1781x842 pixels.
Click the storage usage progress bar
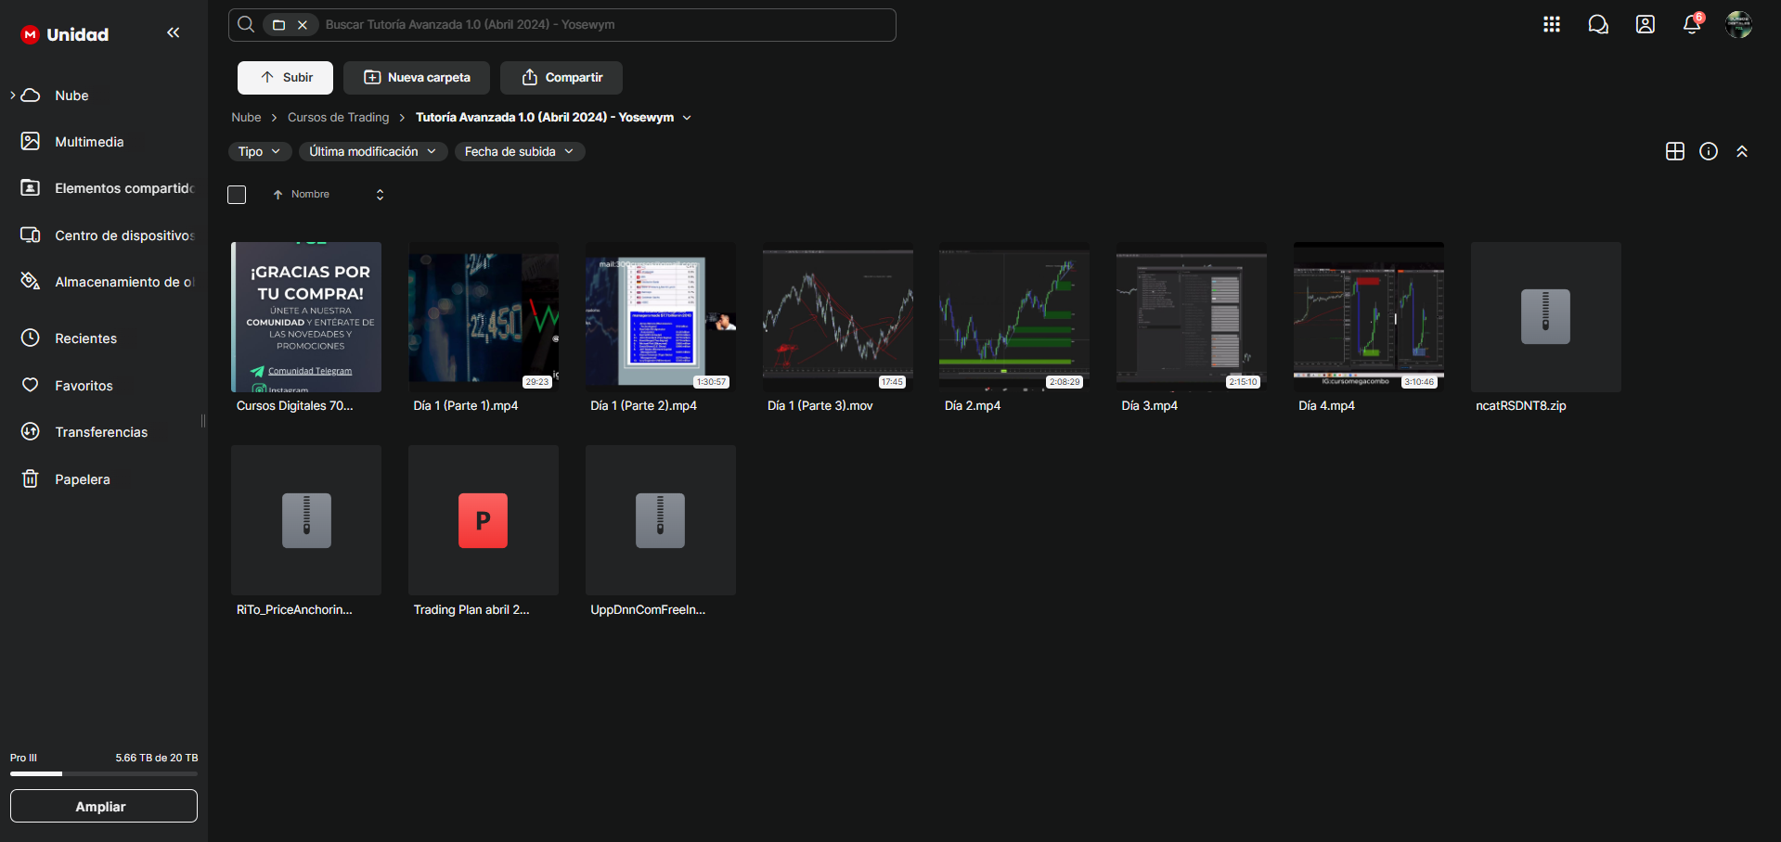104,773
